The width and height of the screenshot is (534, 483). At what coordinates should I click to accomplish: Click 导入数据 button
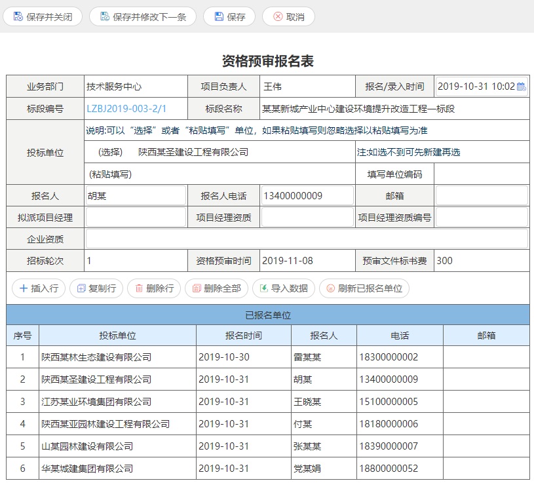tap(284, 288)
